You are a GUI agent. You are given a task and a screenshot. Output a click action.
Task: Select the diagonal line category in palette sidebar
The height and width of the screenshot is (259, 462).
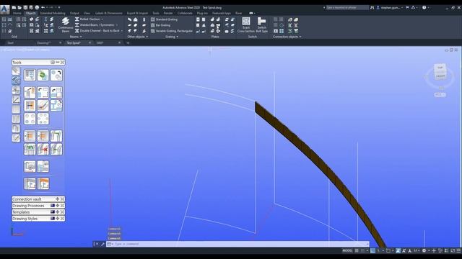click(16, 99)
